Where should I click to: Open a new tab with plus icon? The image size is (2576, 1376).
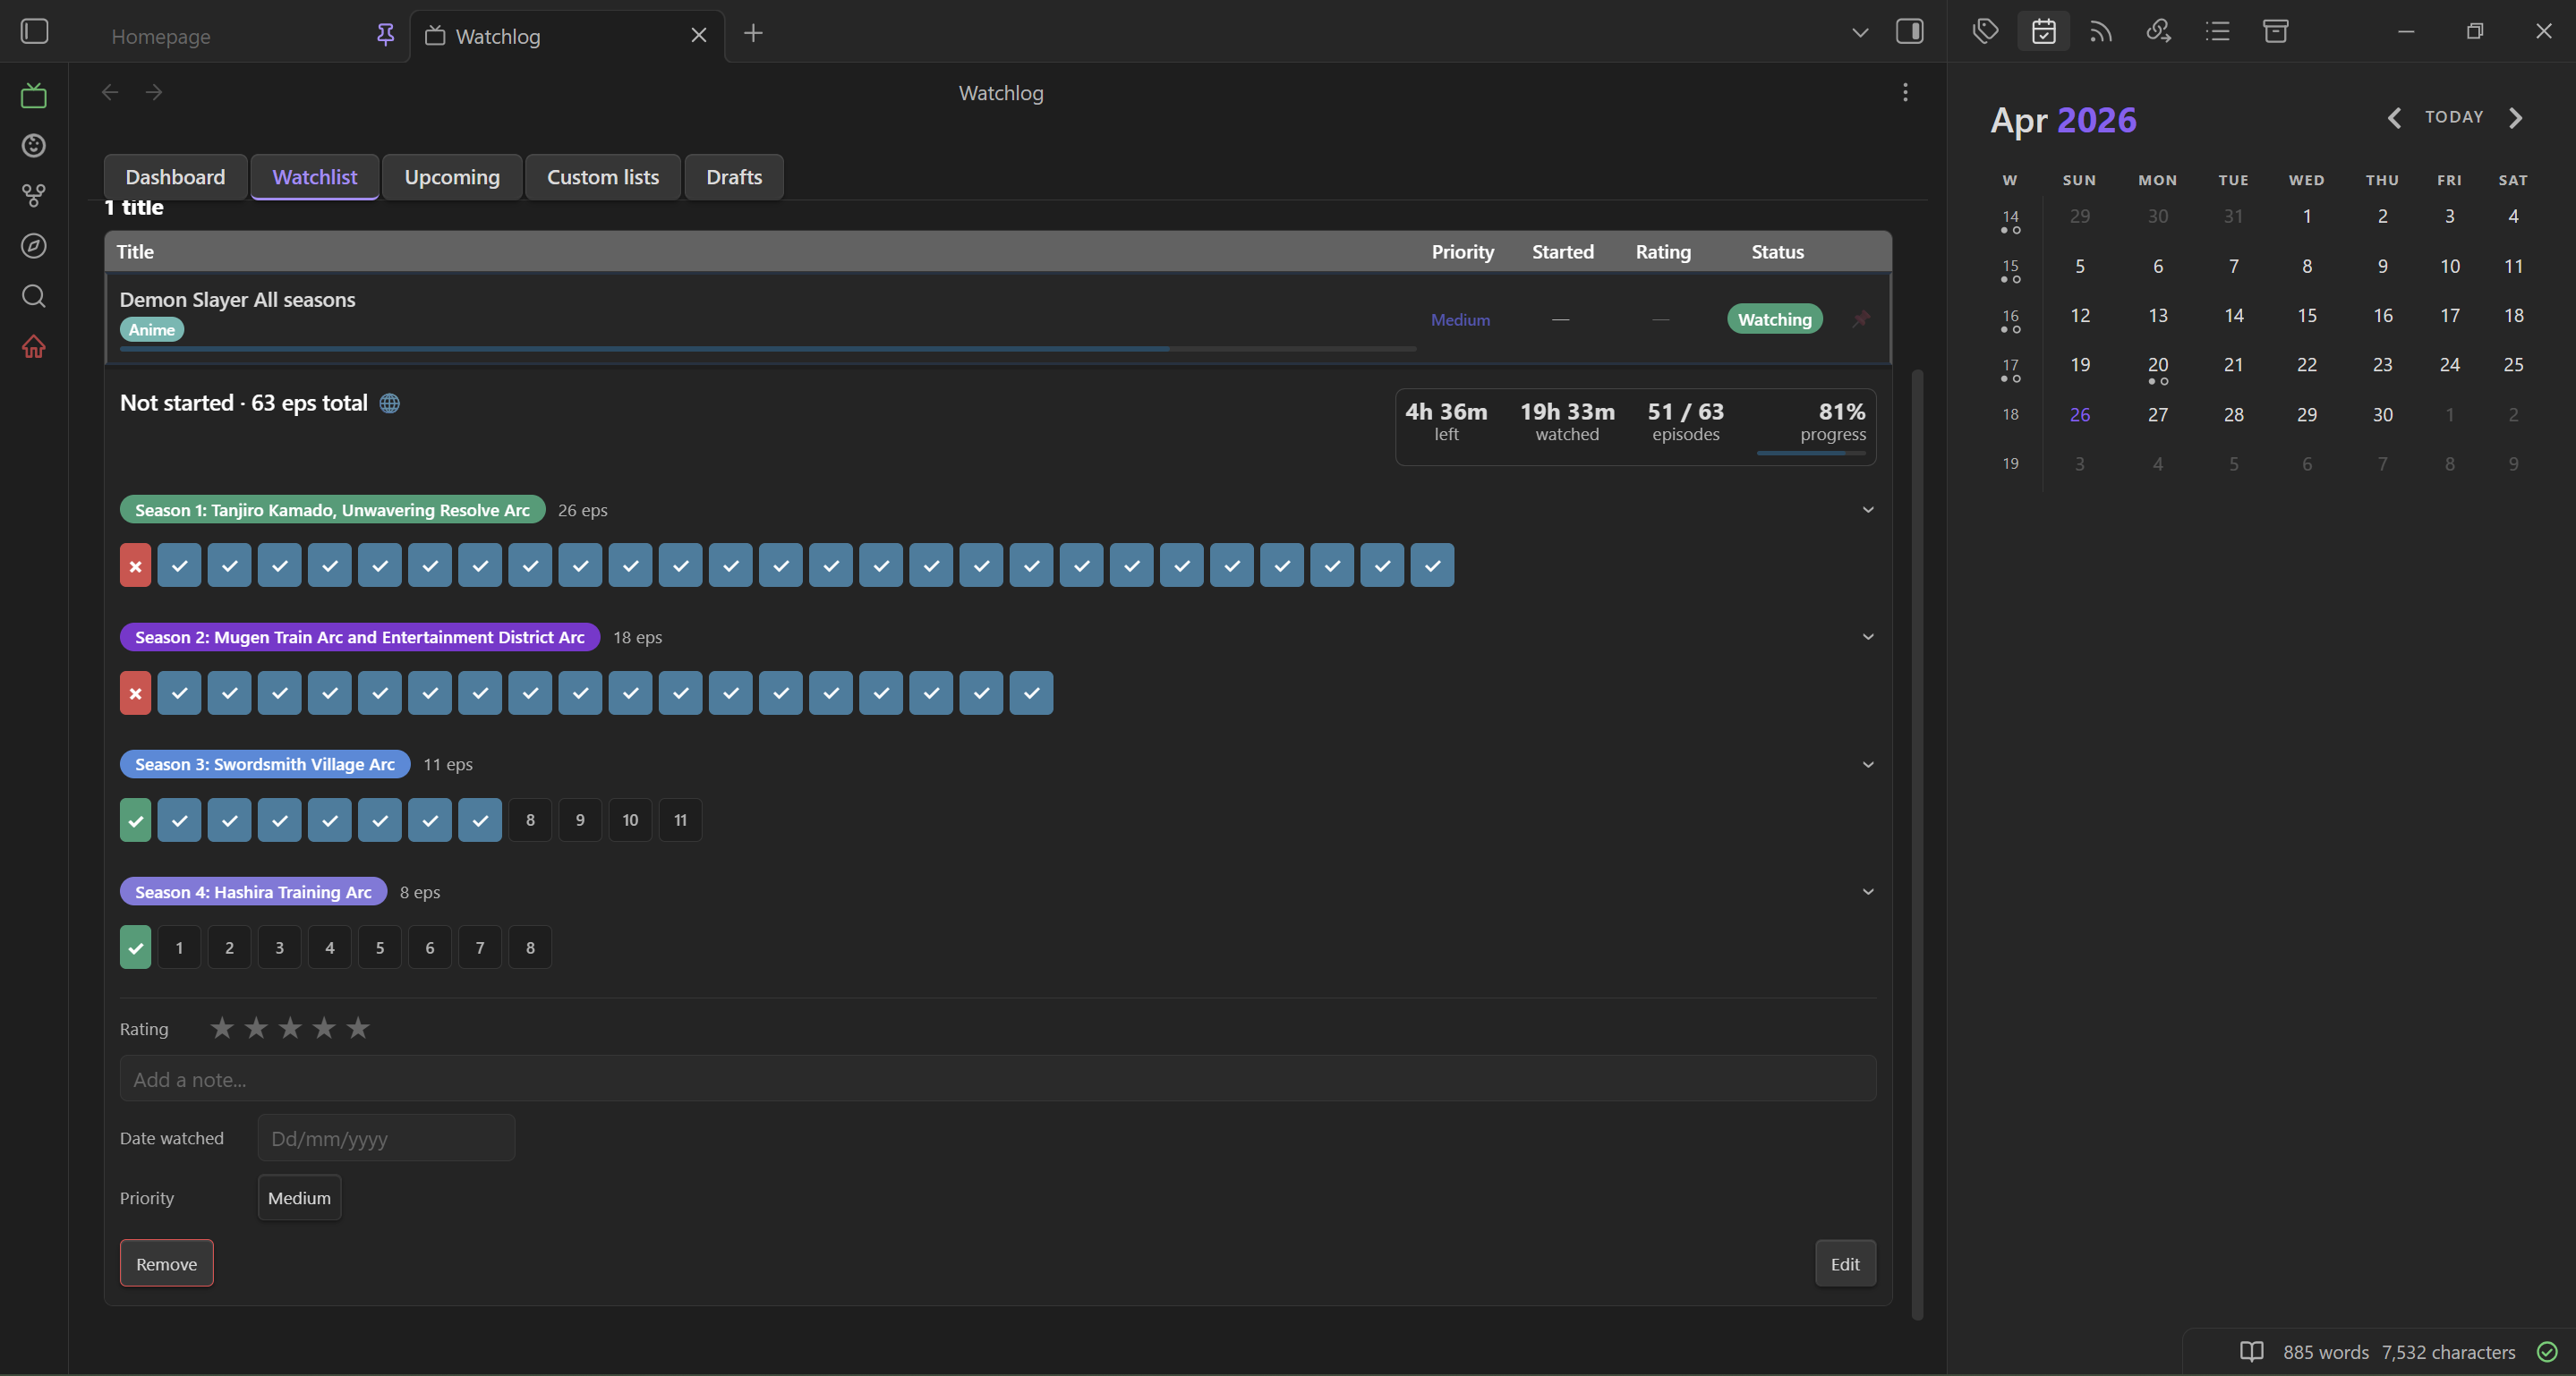click(x=753, y=33)
